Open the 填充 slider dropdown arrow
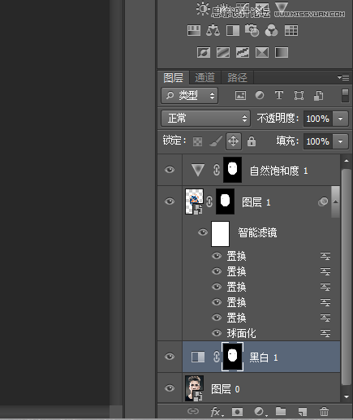This screenshot has height=420, width=353. (x=341, y=141)
